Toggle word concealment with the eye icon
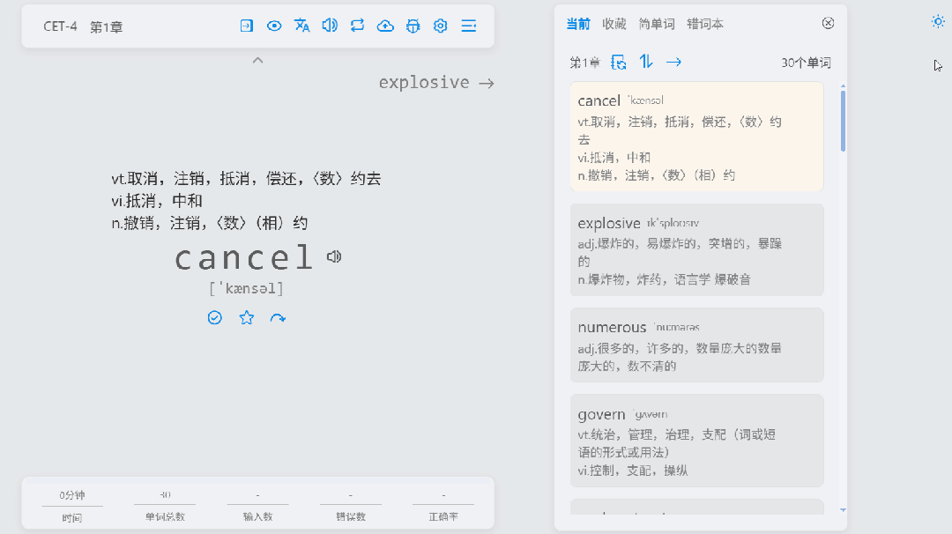The height and width of the screenshot is (534, 952). pyautogui.click(x=274, y=26)
